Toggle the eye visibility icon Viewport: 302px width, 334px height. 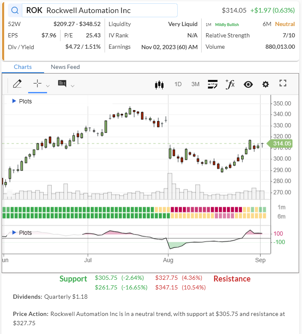coord(248,84)
